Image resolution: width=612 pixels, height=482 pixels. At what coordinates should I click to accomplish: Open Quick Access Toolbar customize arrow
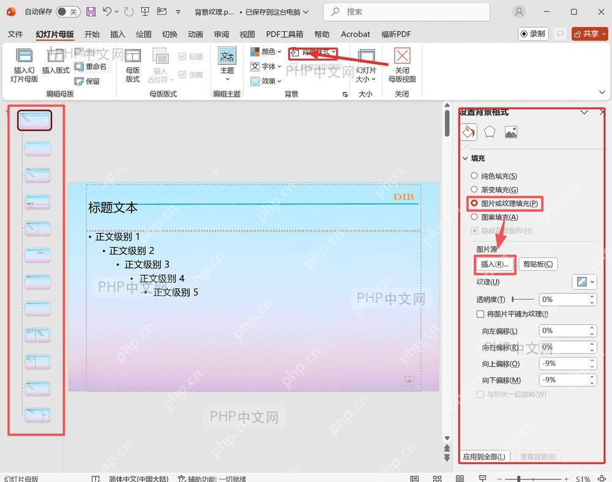click(x=178, y=12)
